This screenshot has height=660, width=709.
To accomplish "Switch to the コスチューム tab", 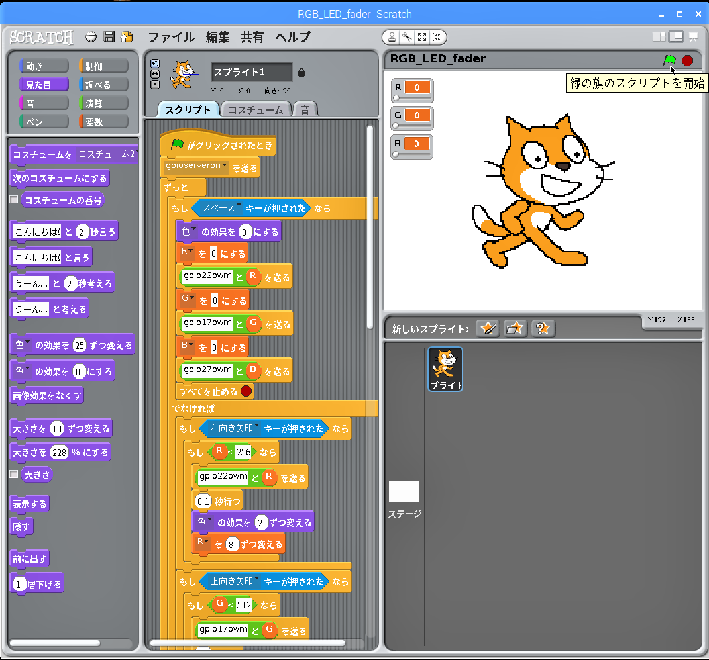I will 256,110.
